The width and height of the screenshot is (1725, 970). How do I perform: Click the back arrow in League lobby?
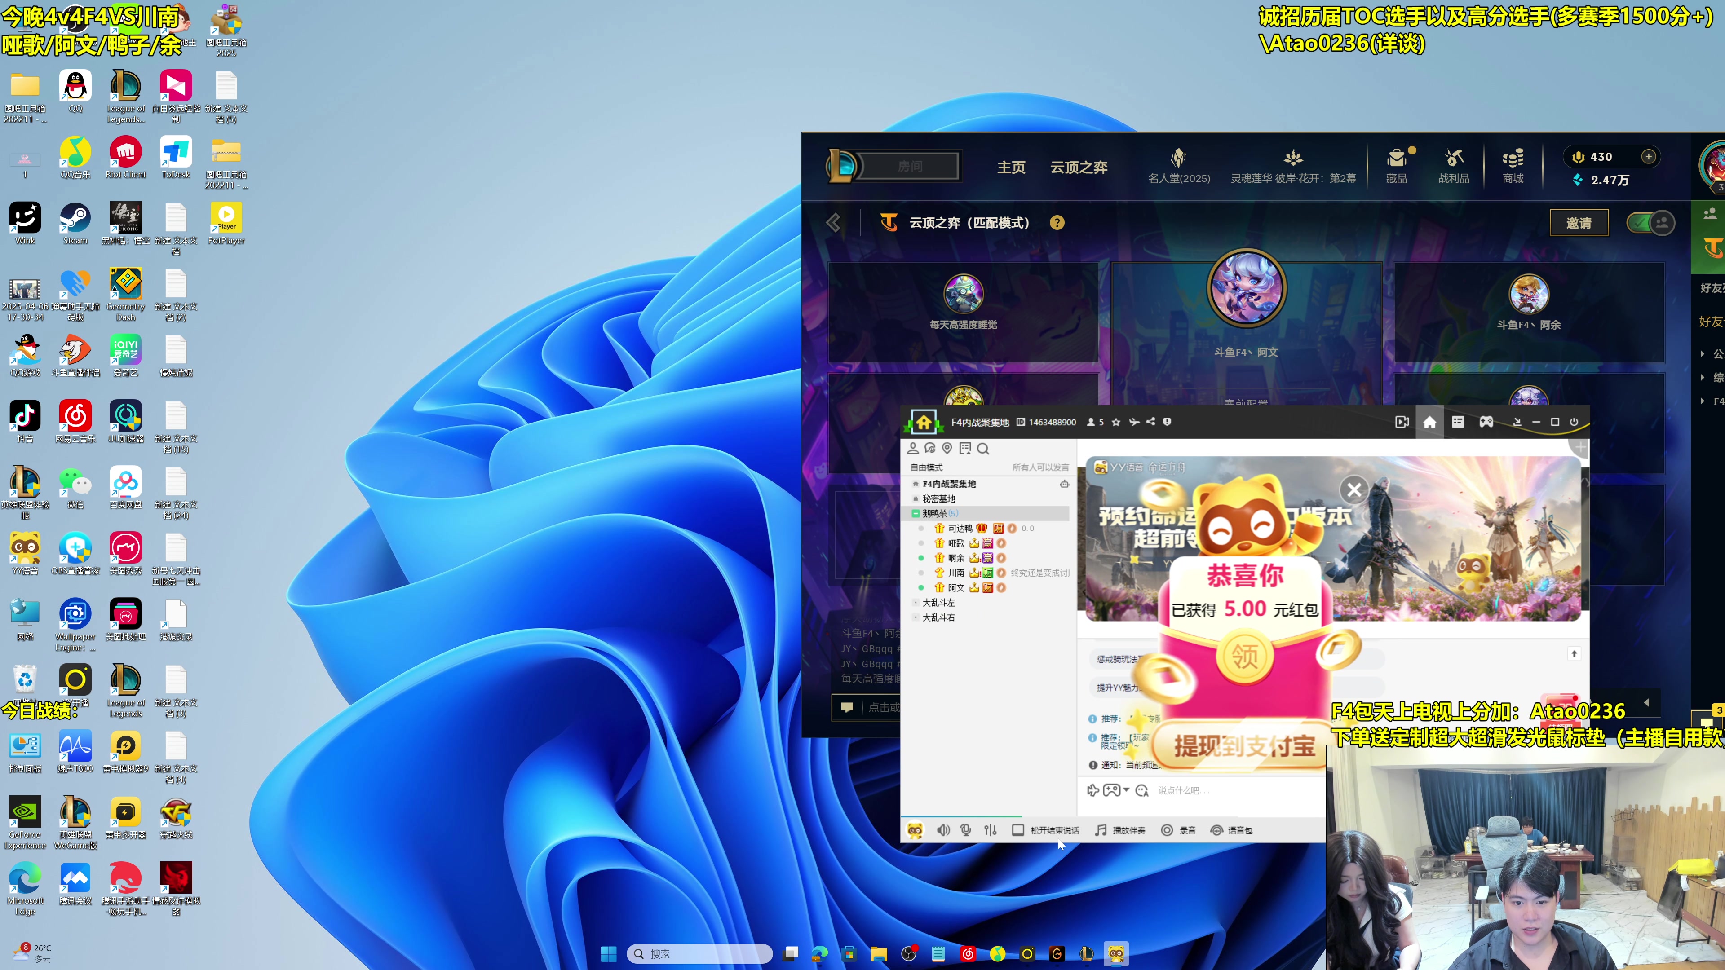click(x=833, y=223)
